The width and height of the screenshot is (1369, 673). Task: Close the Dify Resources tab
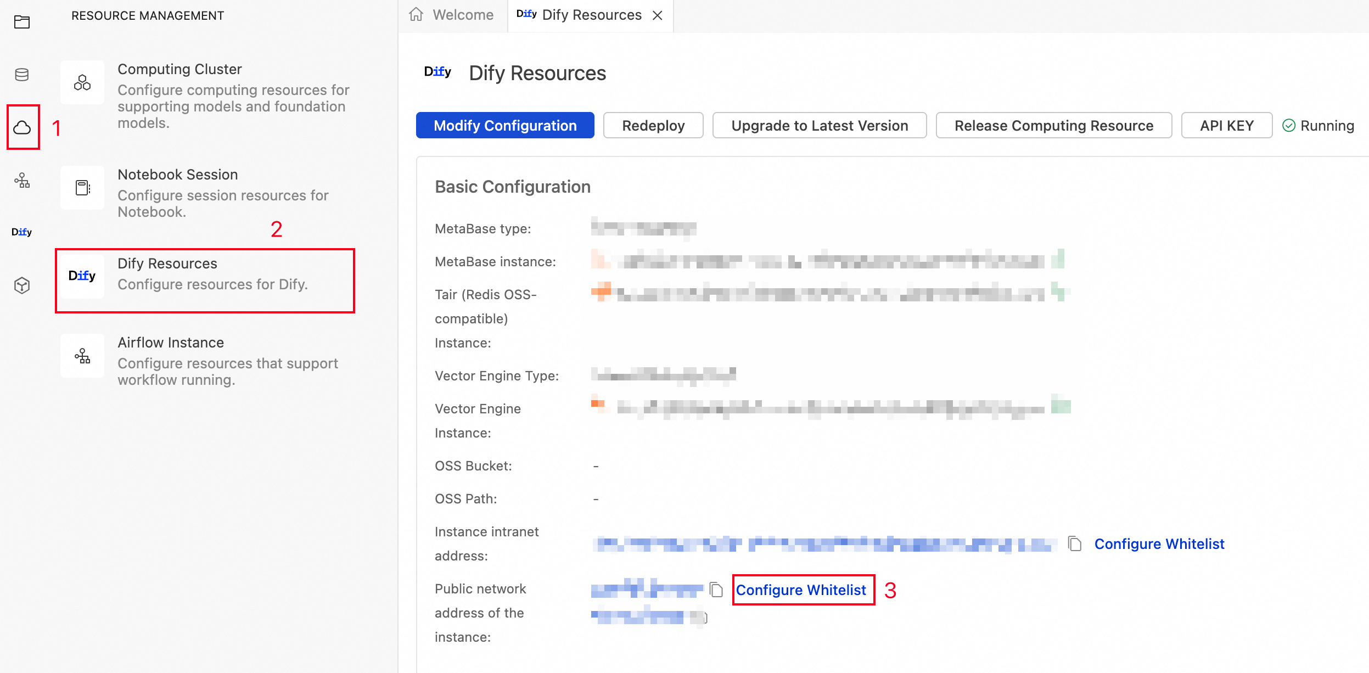[x=658, y=15]
